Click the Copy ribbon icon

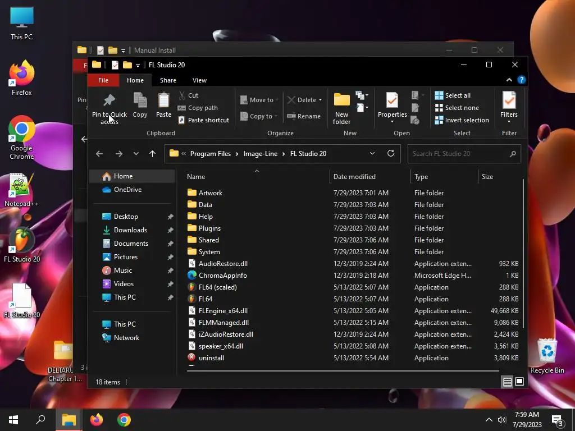pyautogui.click(x=140, y=100)
